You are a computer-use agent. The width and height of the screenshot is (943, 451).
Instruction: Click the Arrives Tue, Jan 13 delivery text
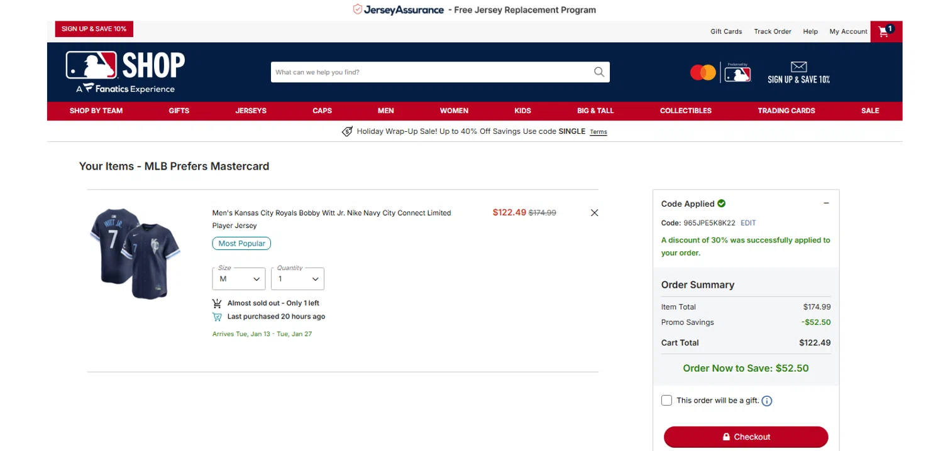pyautogui.click(x=262, y=334)
